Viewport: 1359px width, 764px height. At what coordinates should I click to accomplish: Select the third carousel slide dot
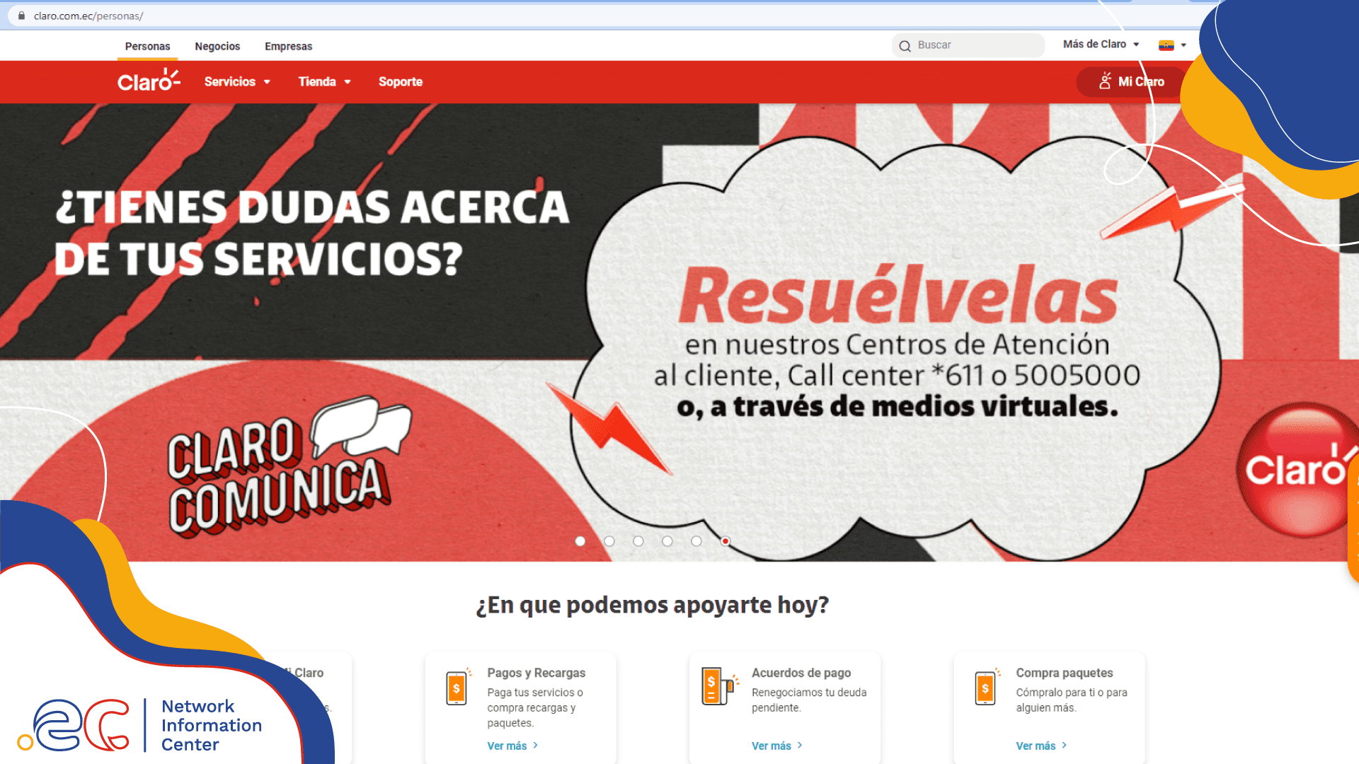[x=638, y=541]
